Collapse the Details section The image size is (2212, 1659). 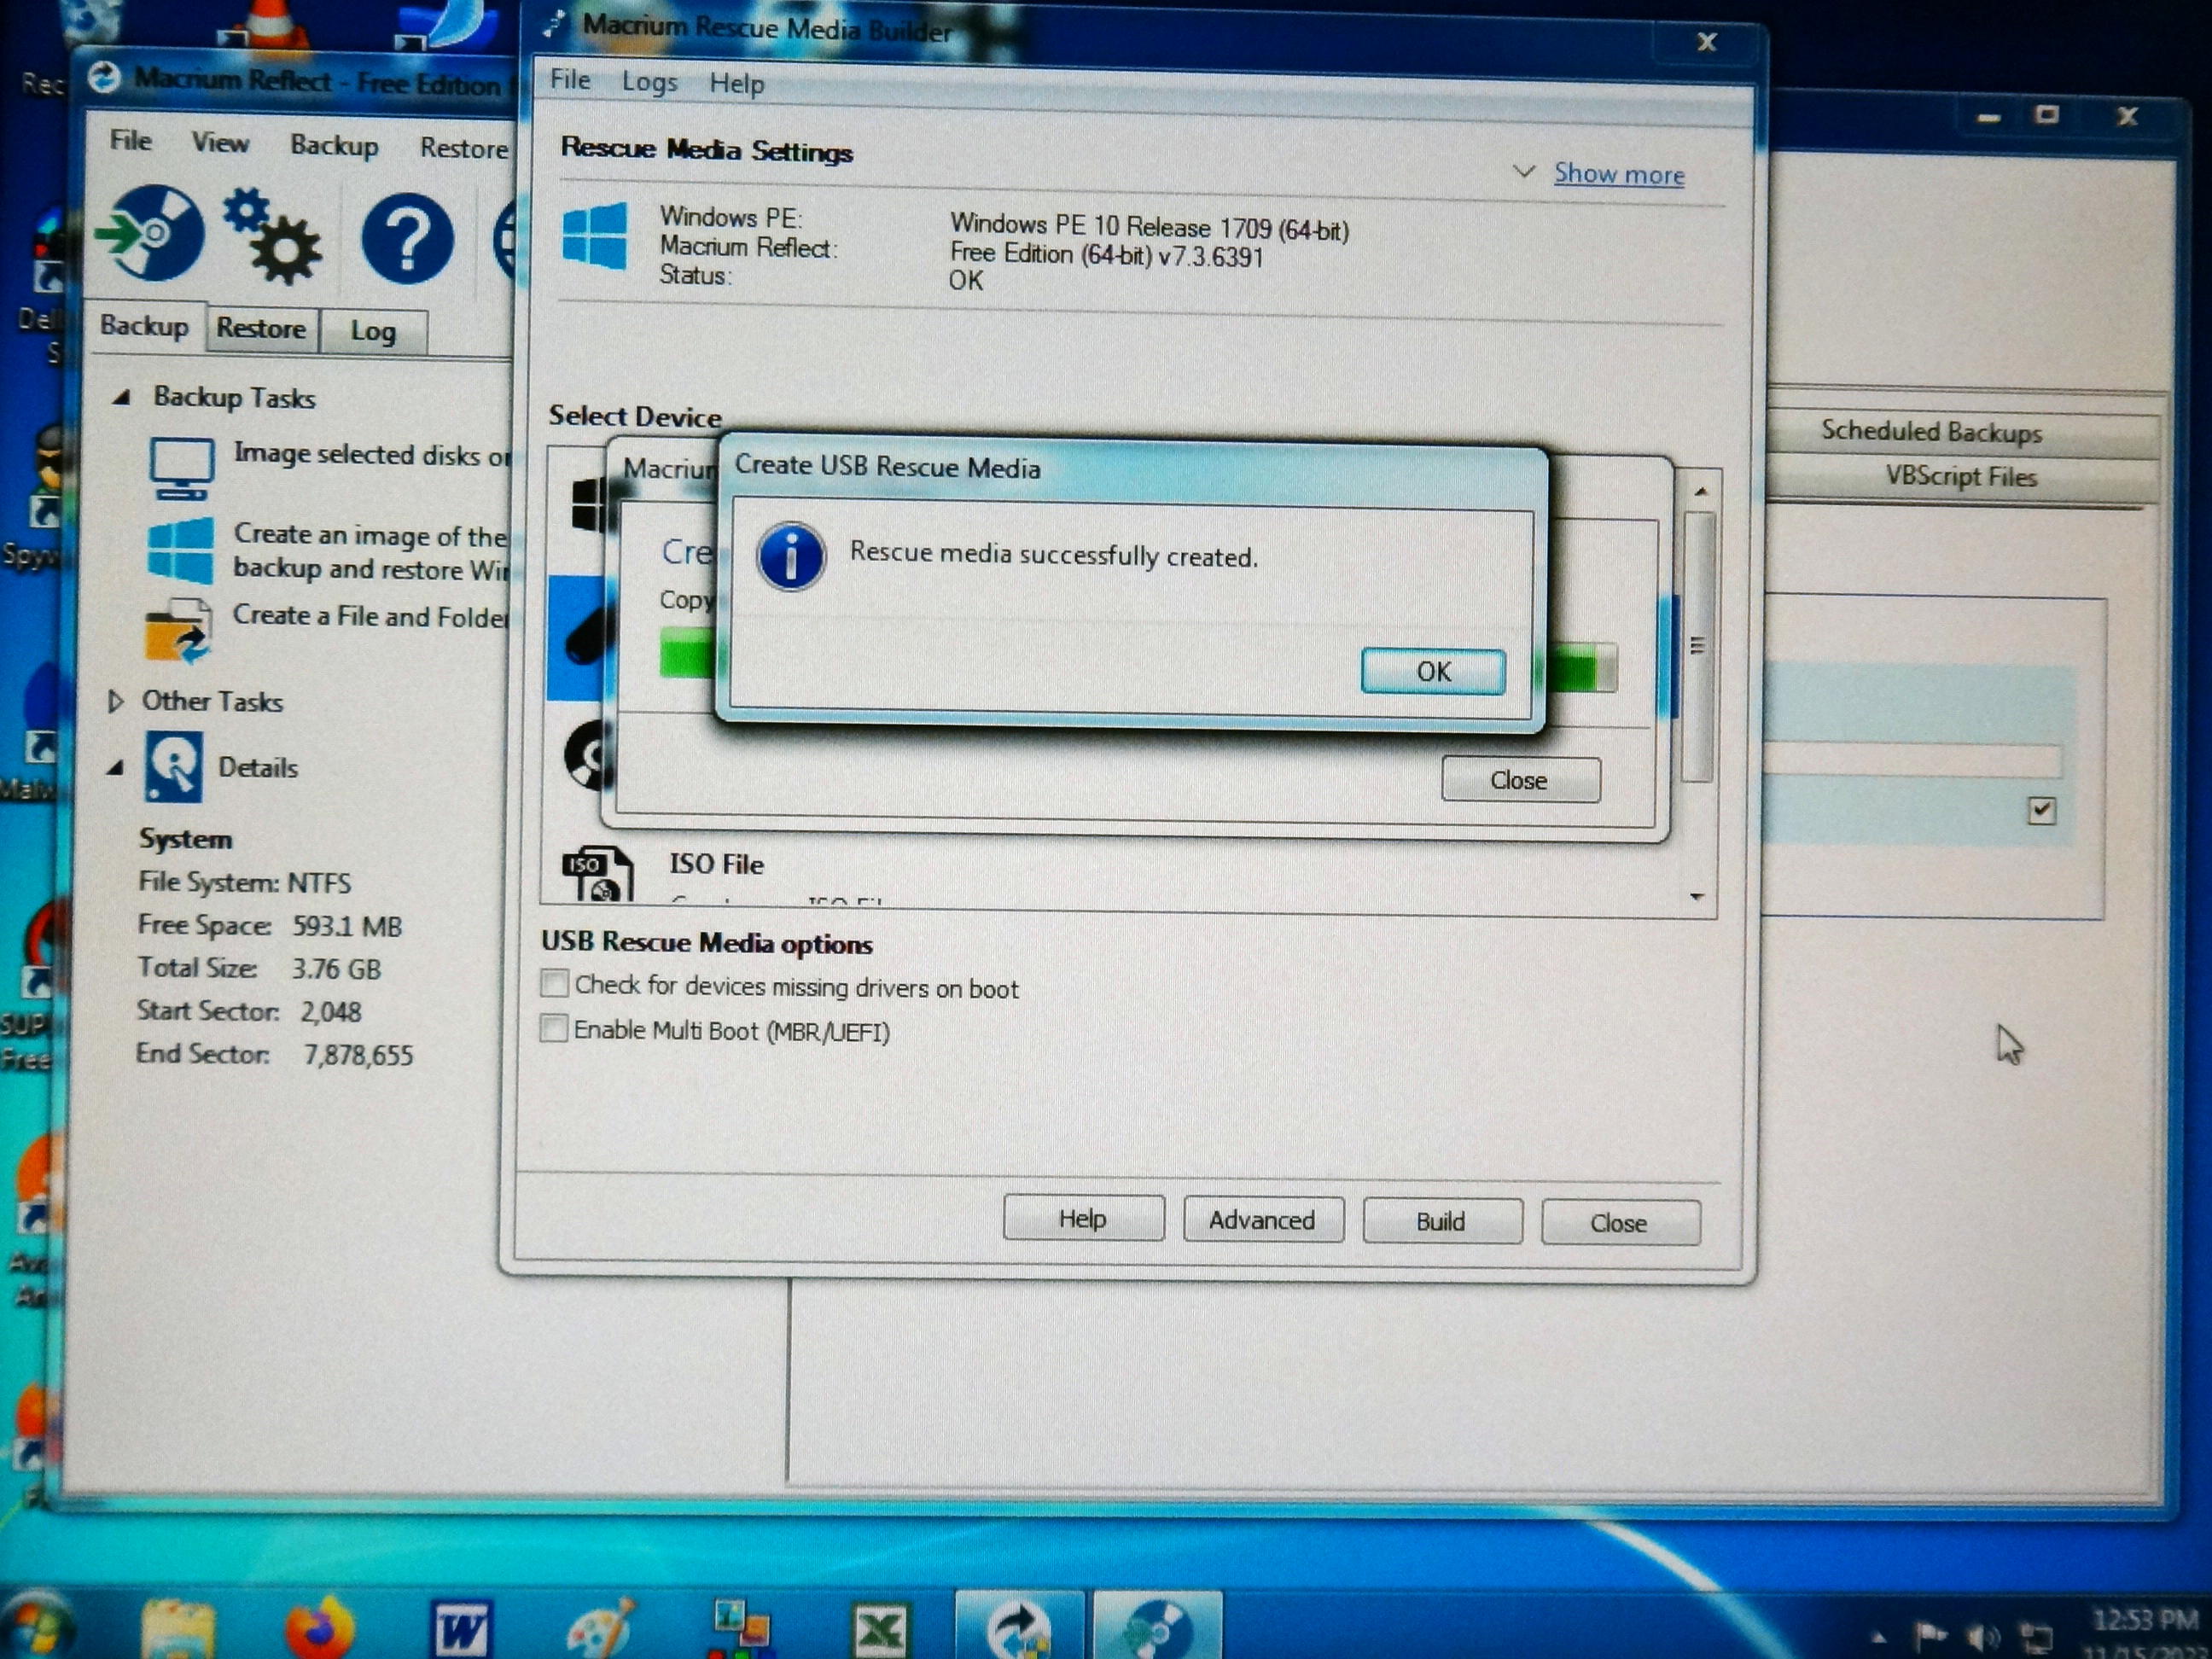tap(115, 768)
